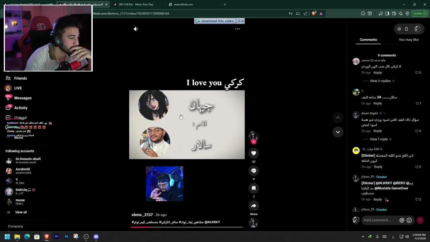Reply to the first comment, posted 2h ago
This screenshot has width=430, height=242.
coord(378,73)
